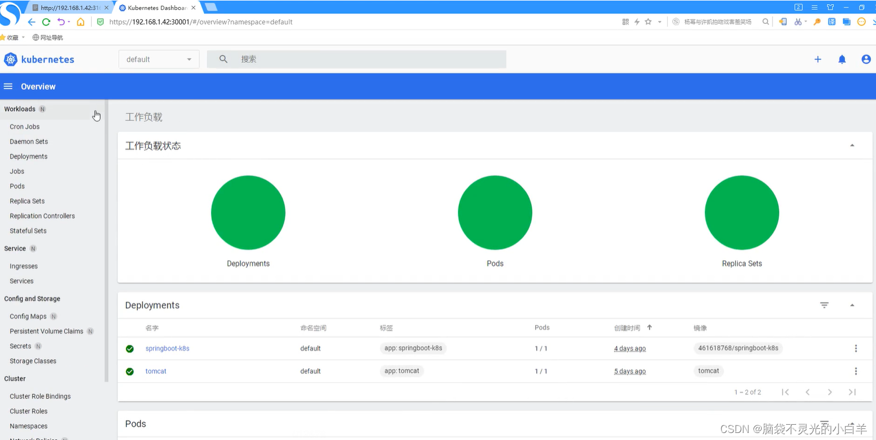
Task: Click the orange more-extensions circle icon
Action: (x=861, y=22)
